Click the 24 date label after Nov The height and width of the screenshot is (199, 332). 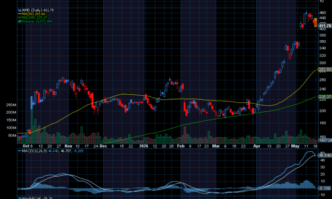point(96,146)
